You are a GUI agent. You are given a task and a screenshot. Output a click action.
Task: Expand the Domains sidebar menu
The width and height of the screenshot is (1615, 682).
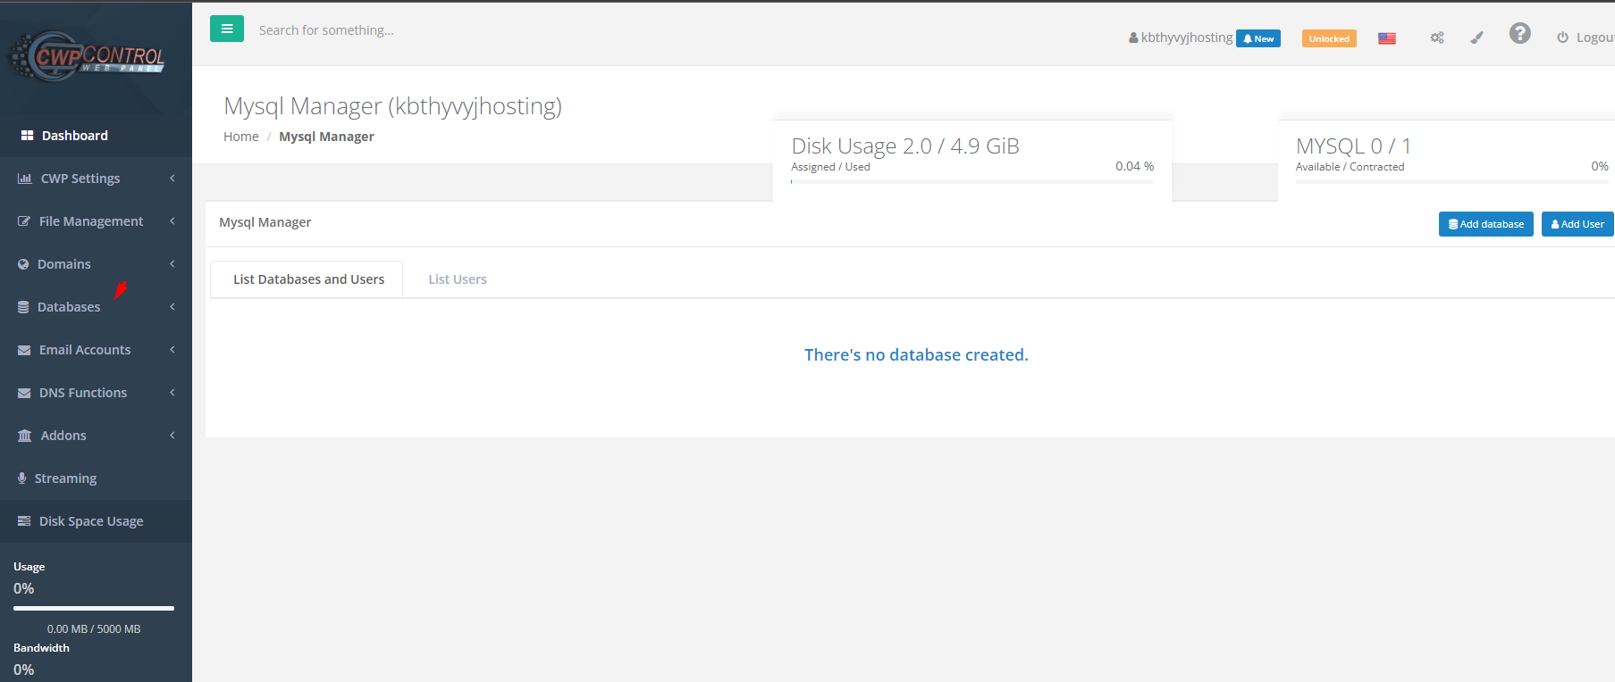click(64, 264)
